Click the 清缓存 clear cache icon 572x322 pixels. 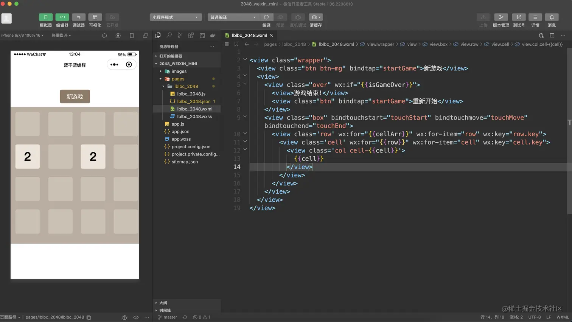(316, 17)
